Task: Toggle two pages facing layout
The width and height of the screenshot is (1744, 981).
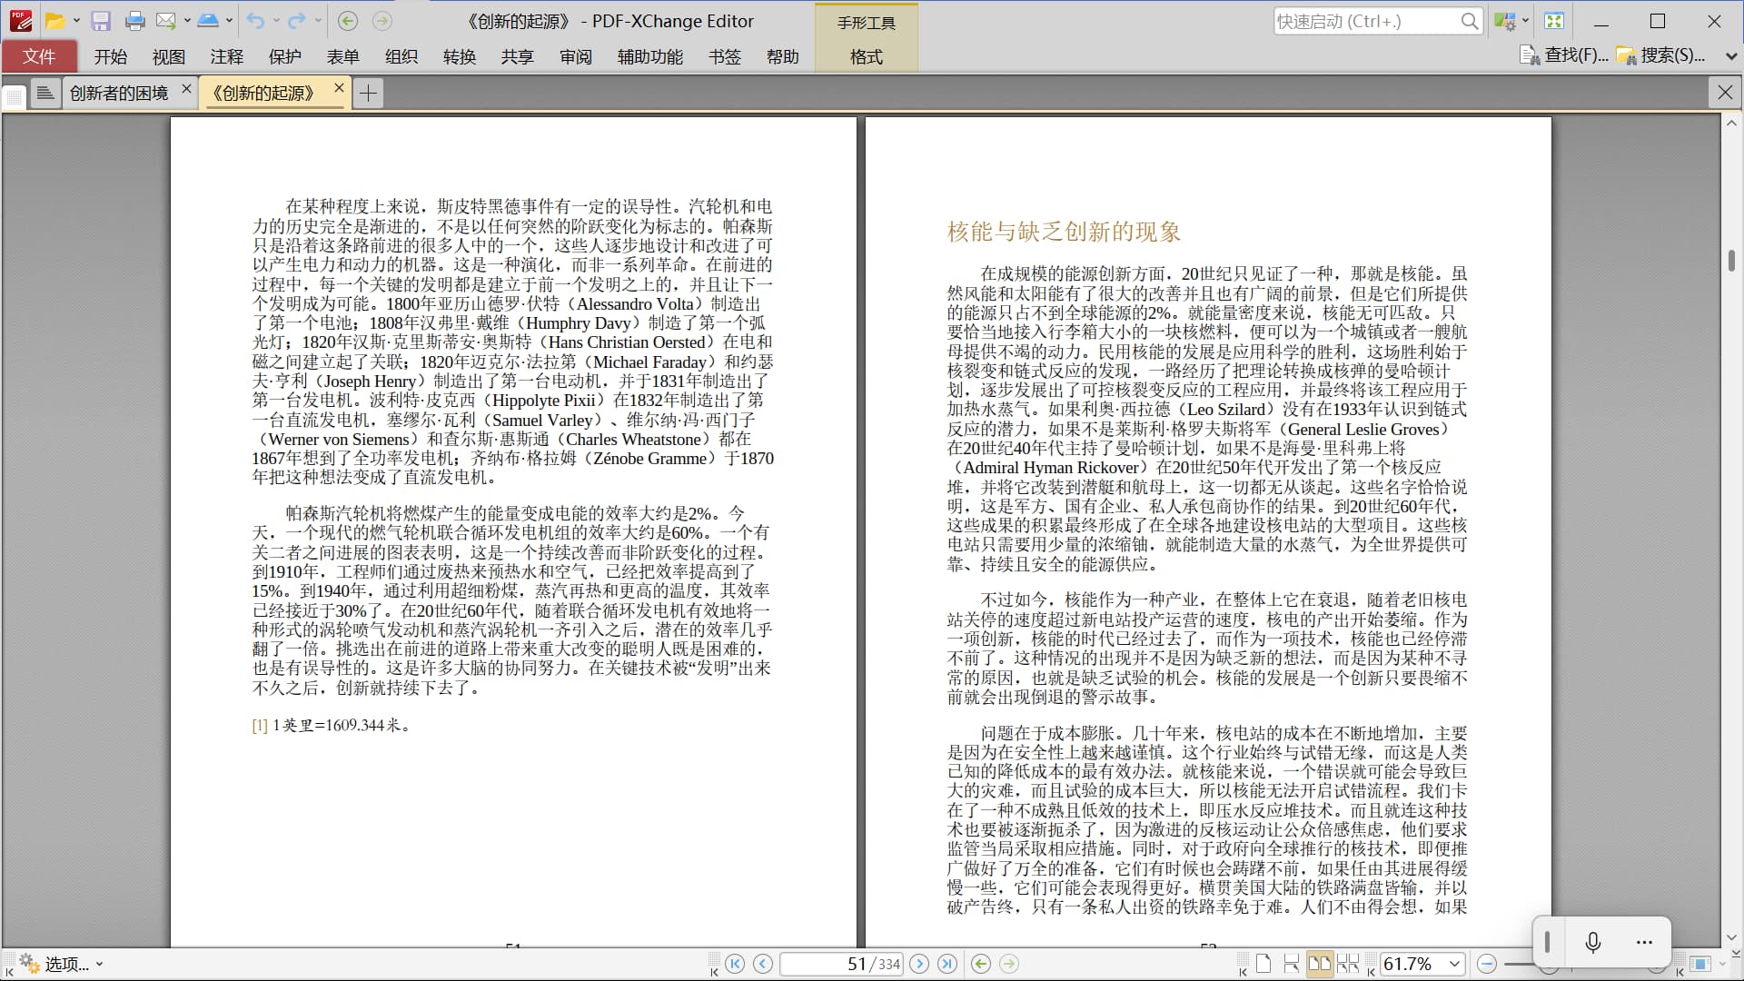Action: (1319, 964)
